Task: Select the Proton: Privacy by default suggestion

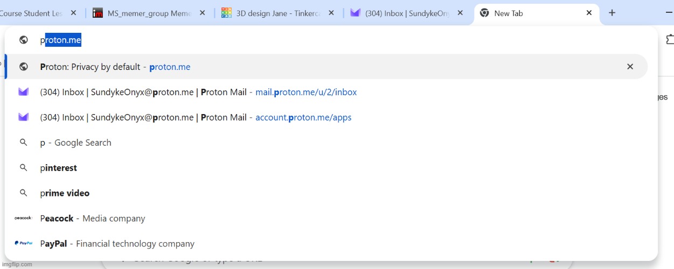Action: point(326,67)
